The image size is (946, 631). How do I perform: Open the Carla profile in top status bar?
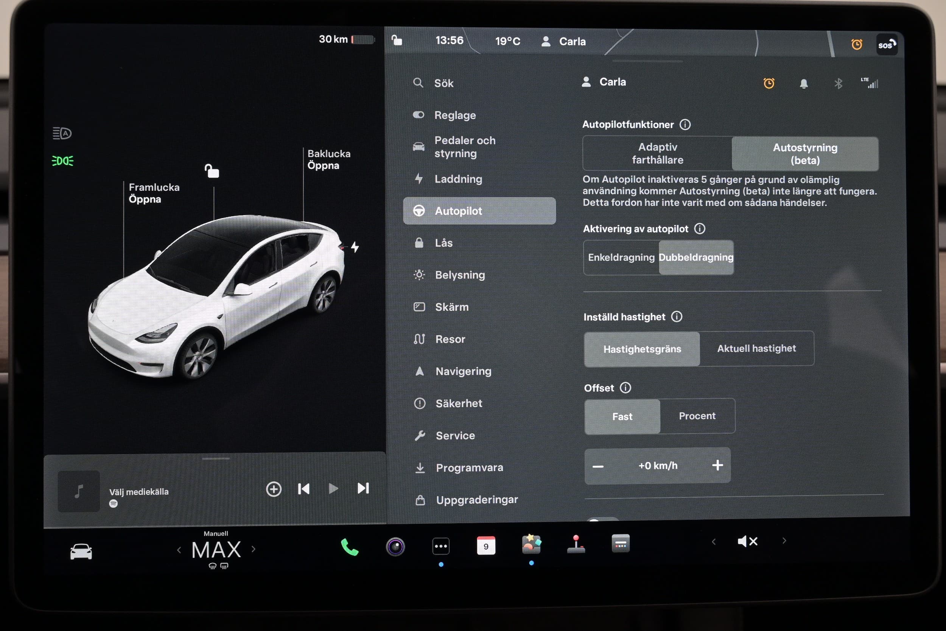tap(563, 42)
